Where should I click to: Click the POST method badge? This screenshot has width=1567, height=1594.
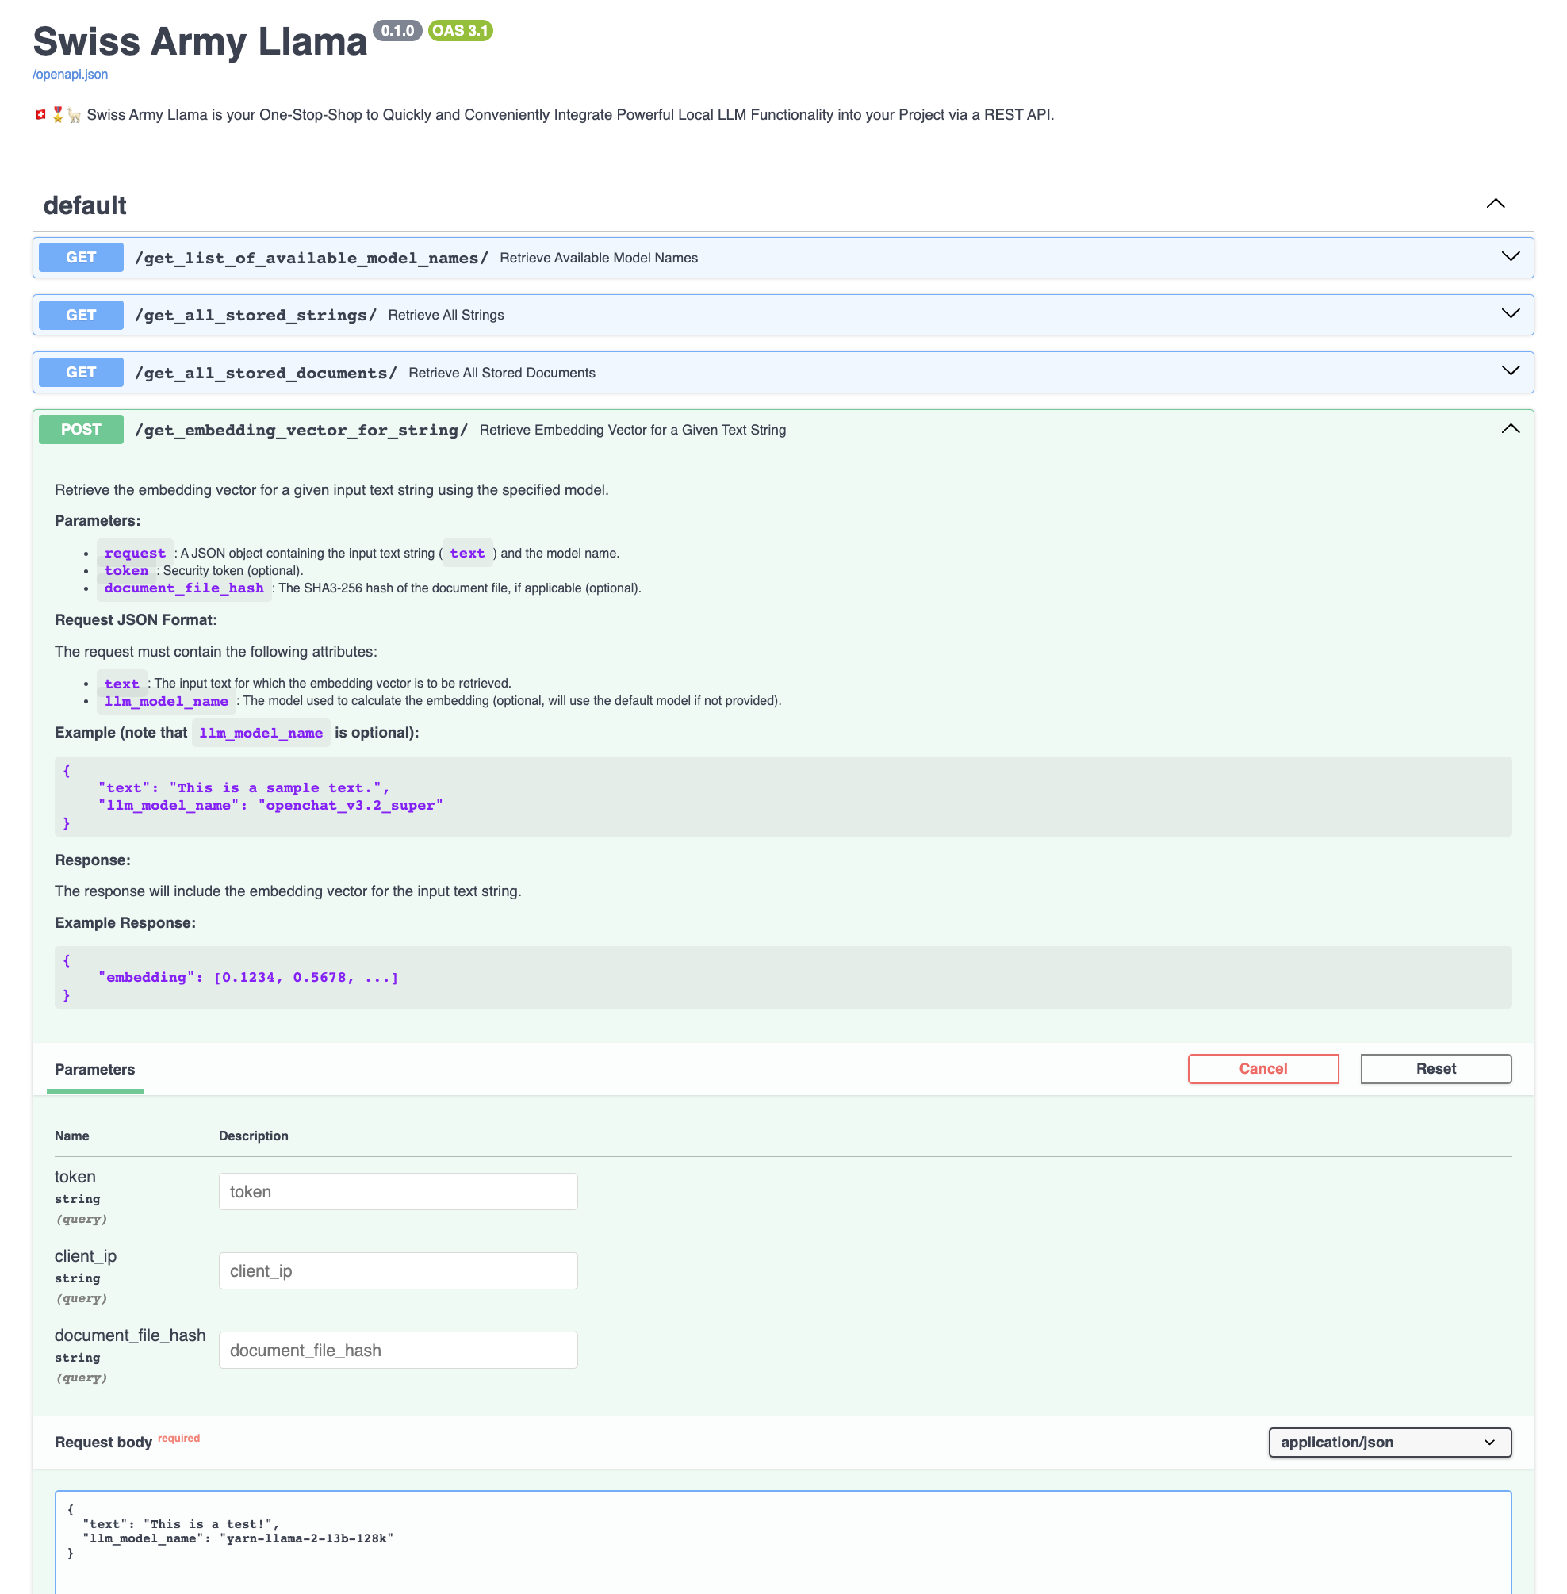pos(81,430)
